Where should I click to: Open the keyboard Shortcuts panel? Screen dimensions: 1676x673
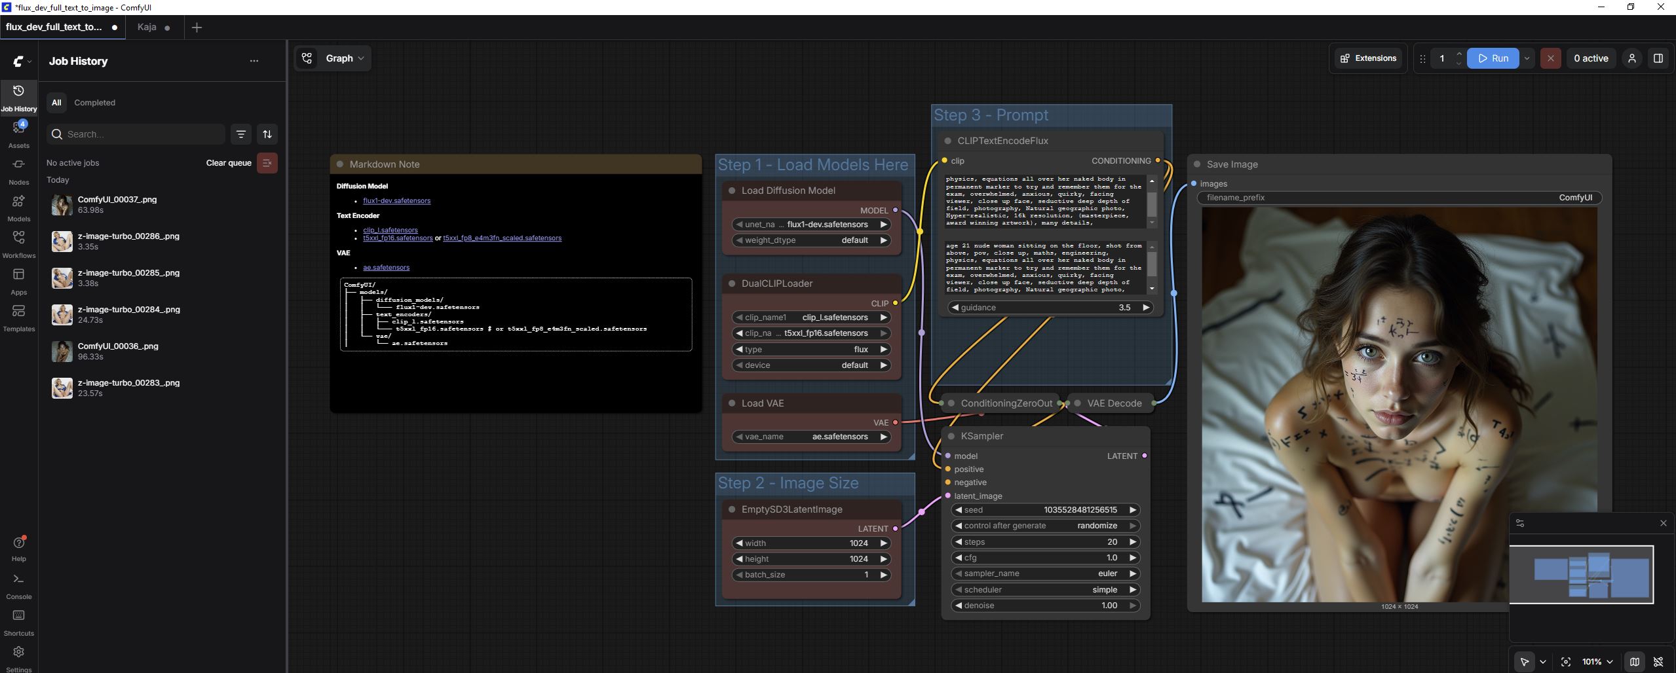click(x=18, y=622)
